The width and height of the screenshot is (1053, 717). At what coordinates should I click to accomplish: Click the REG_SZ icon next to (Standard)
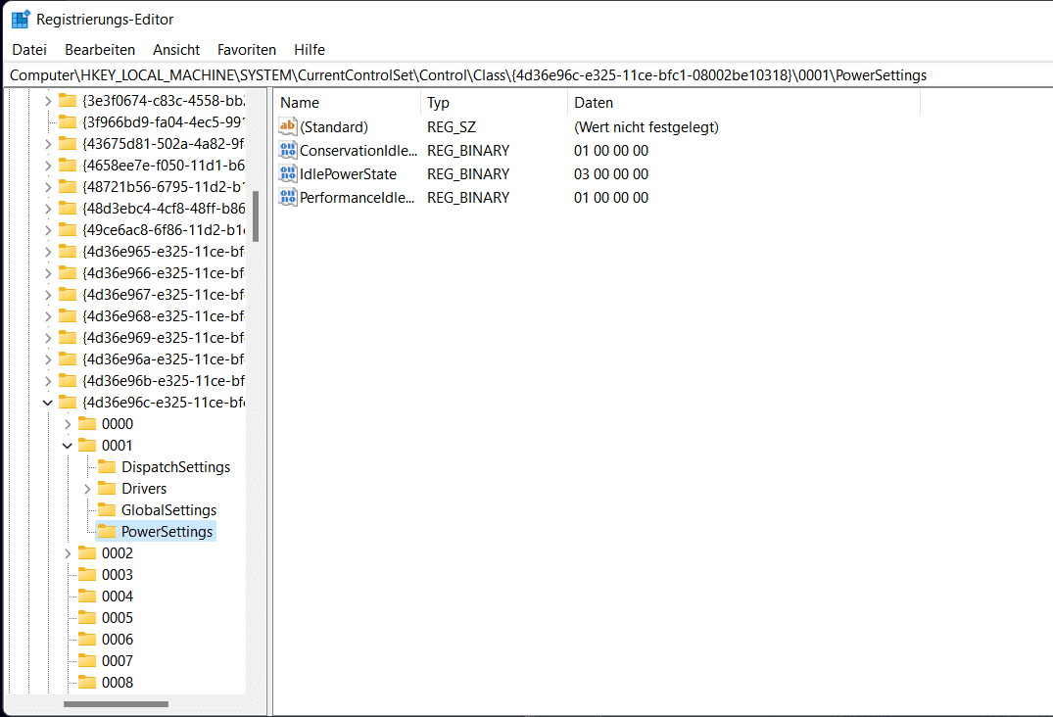point(288,125)
